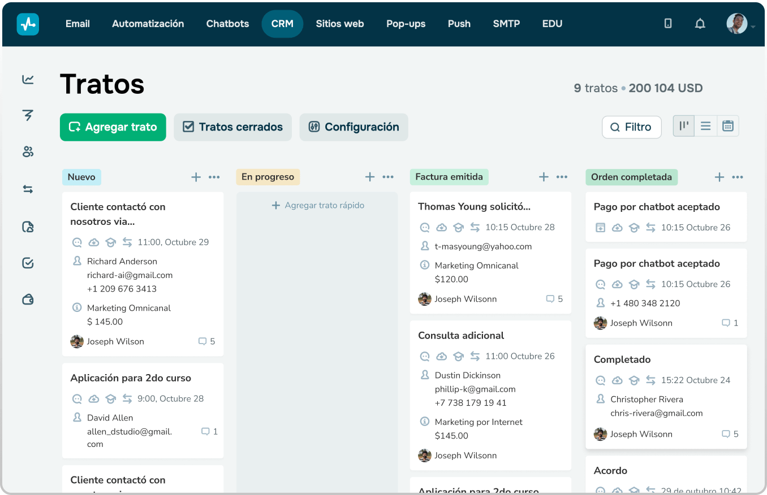Click the plus icon on Nuevo column
Viewport: 767px width, 495px height.
pos(196,177)
